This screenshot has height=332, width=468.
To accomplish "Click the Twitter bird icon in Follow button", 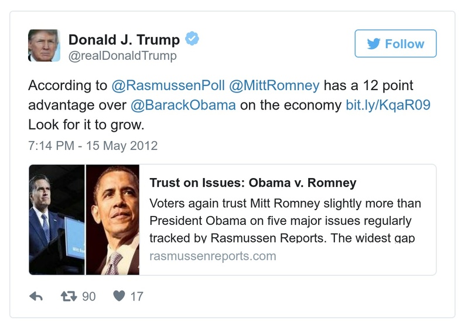I will pyautogui.click(x=373, y=44).
